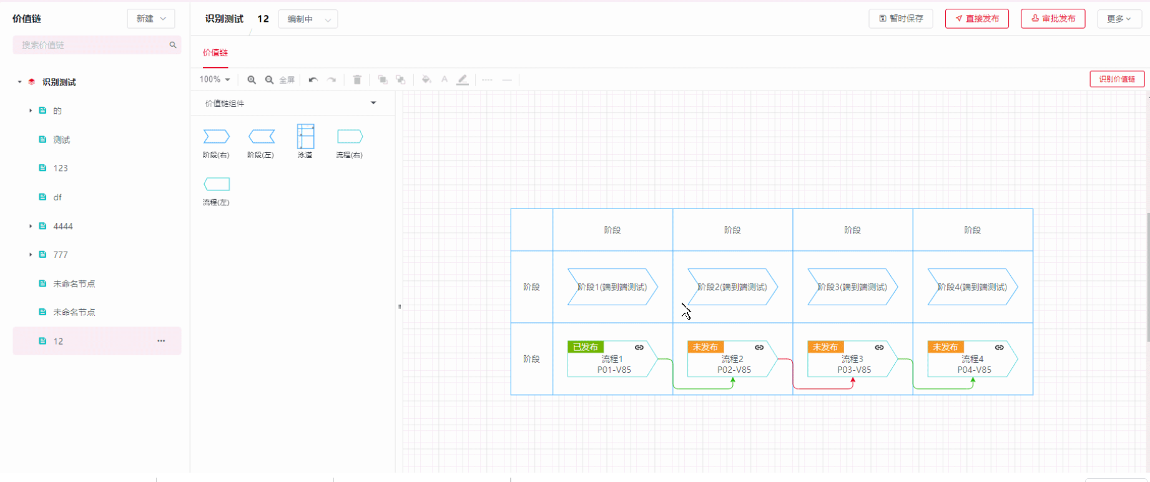
Task: Click the undo arrow icon
Action: pyautogui.click(x=313, y=80)
